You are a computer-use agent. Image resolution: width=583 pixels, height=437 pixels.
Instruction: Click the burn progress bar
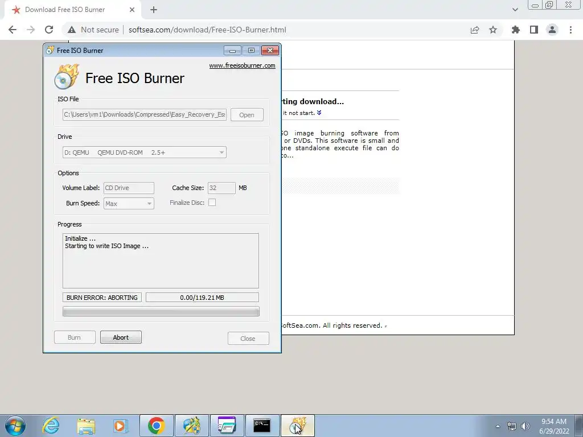pyautogui.click(x=161, y=311)
